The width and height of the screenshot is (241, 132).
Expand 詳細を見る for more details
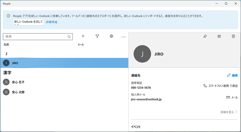point(229,112)
